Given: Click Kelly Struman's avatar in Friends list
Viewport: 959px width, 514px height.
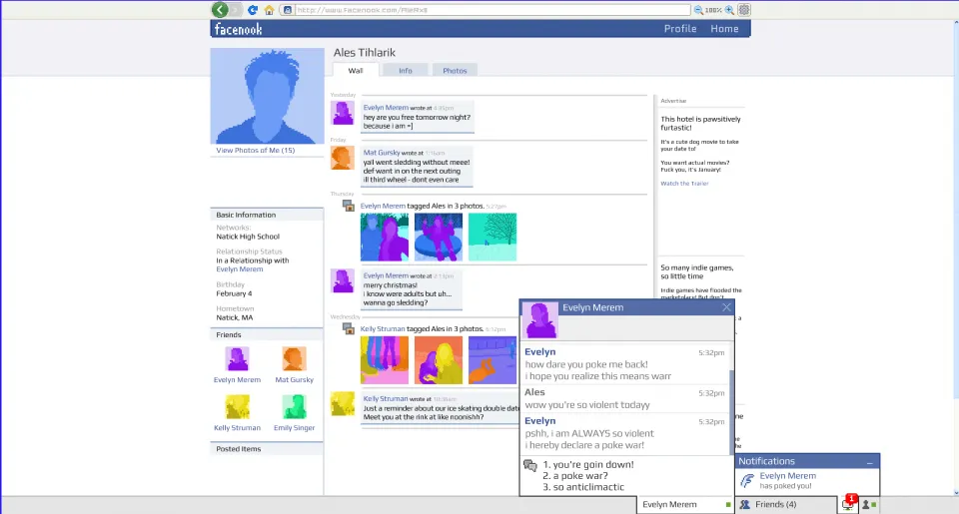Looking at the screenshot, I should (x=237, y=406).
